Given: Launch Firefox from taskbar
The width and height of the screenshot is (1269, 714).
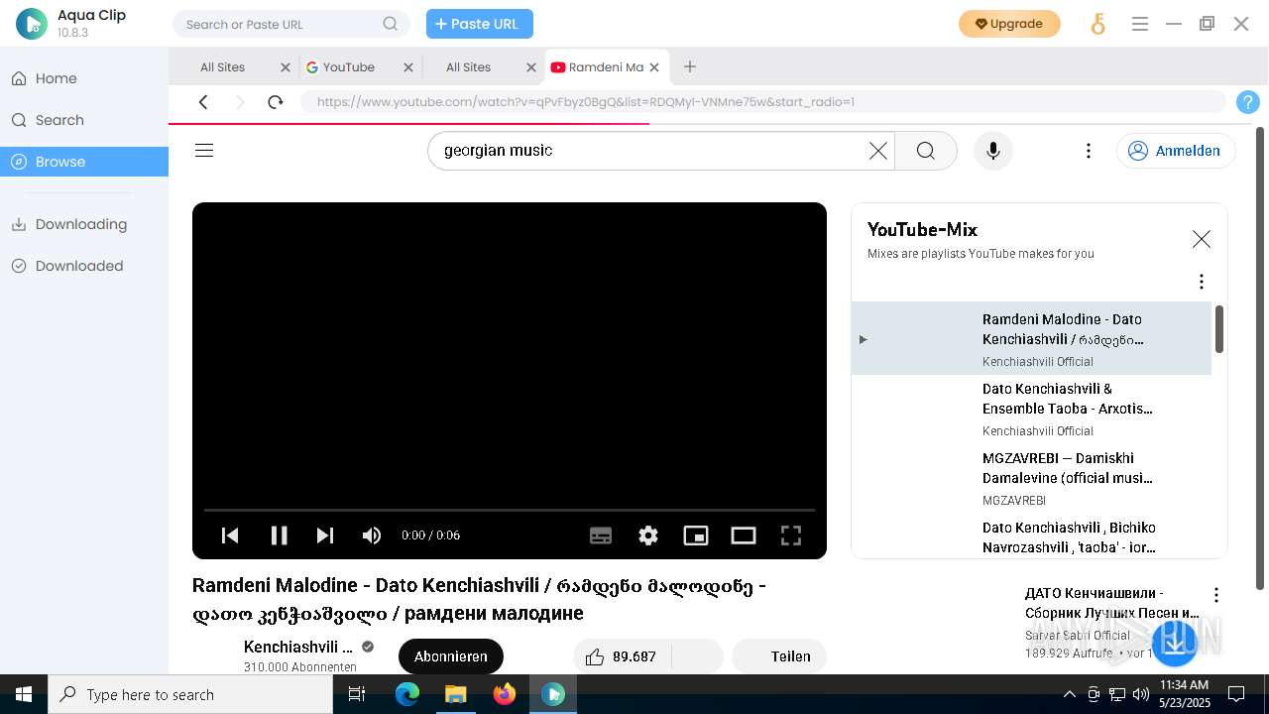Looking at the screenshot, I should (505, 694).
